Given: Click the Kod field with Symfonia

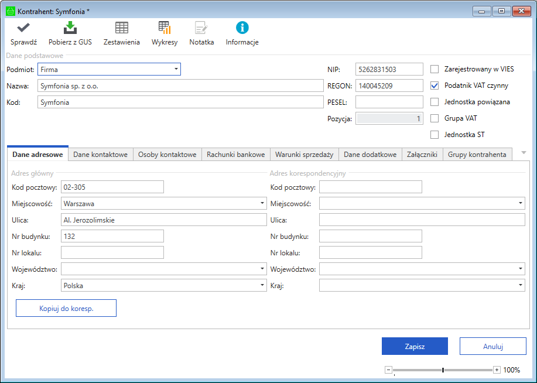Looking at the screenshot, I should pos(180,102).
